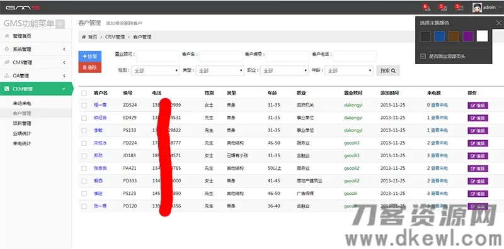The width and height of the screenshot is (504, 249).
Task: Check the select-all box in table header
Action: click(84, 93)
